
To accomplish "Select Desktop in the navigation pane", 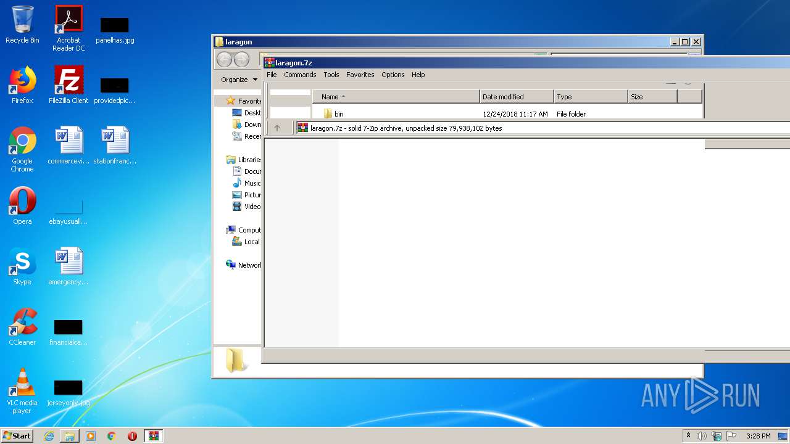I will [x=247, y=113].
